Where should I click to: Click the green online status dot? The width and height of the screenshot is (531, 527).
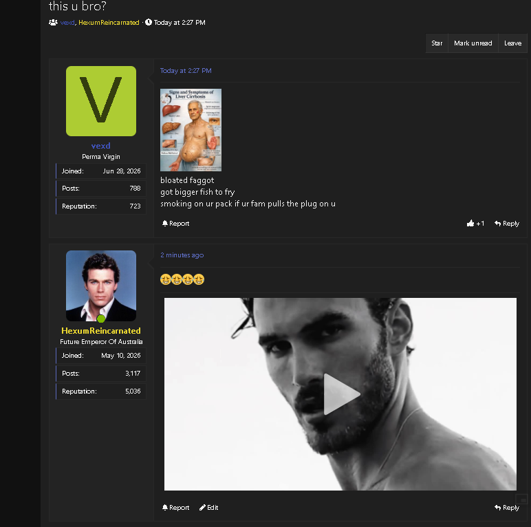(101, 319)
